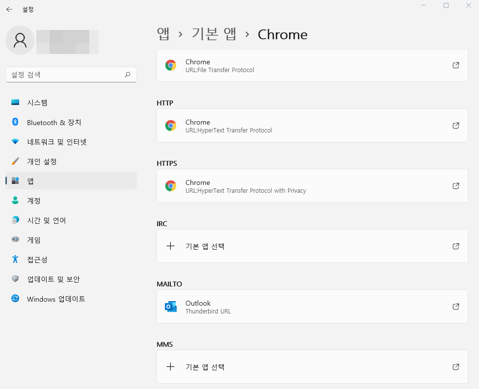Open 게임 settings category
Screen dimensions: 479x389
[x=71, y=240]
